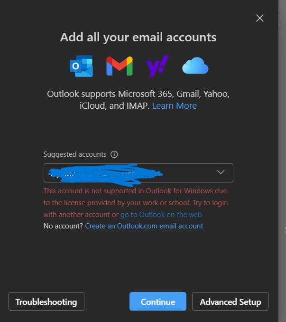Click the Yahoo logo icon
Image resolution: width=286 pixels, height=322 pixels.
[x=157, y=66]
